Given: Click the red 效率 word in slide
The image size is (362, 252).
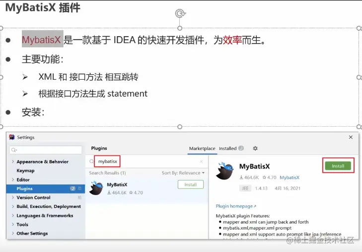Looking at the screenshot, I should pos(232,40).
